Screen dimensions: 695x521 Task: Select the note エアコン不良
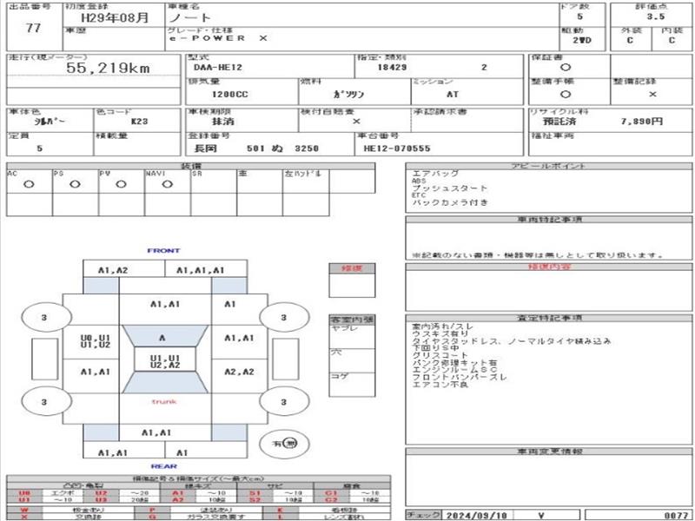(x=440, y=384)
